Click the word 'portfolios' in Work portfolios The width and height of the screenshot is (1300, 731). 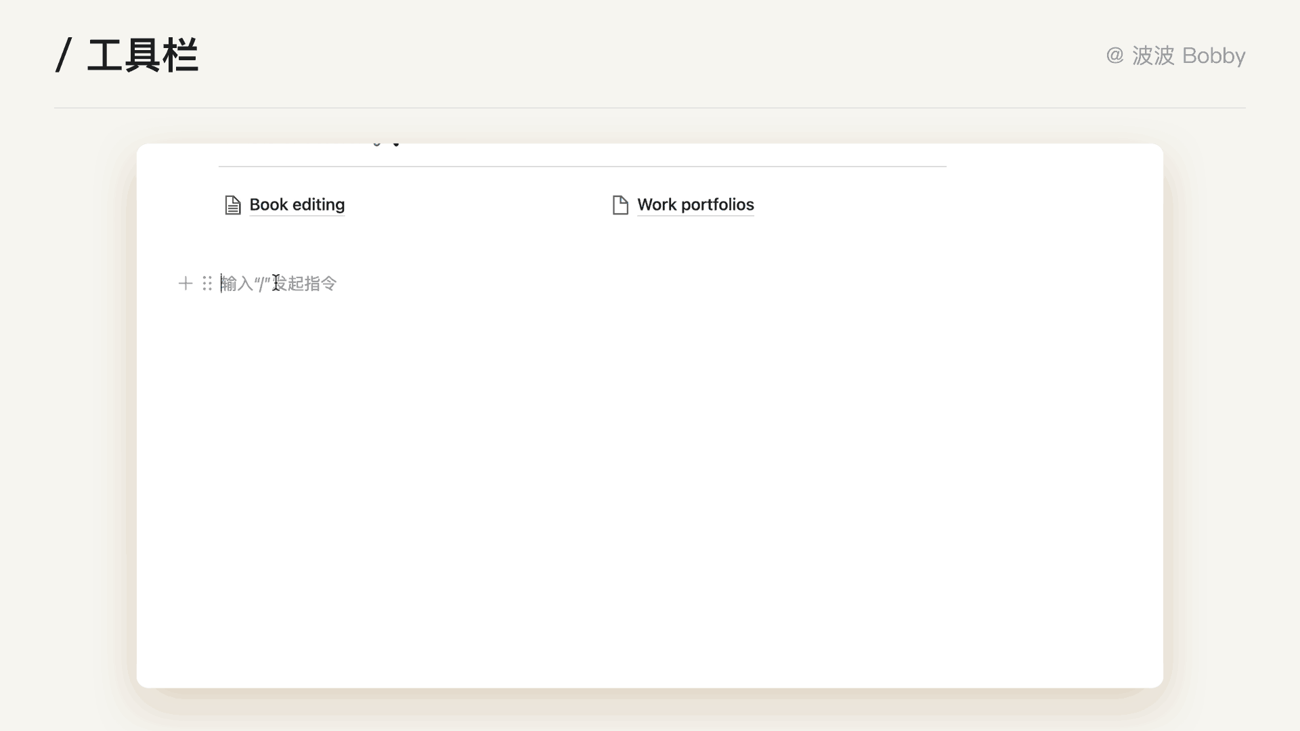click(x=718, y=205)
